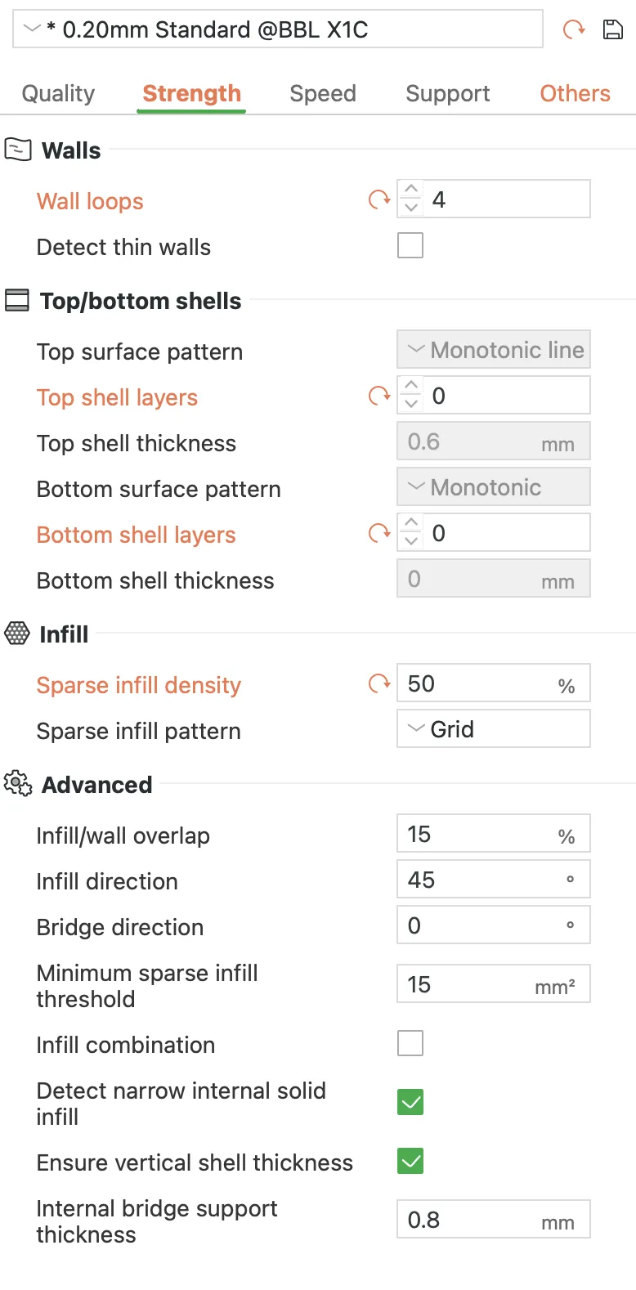Screen dimensions: 636x1290
Task: Disable Ensure vertical shell thickness
Action: [x=410, y=1161]
